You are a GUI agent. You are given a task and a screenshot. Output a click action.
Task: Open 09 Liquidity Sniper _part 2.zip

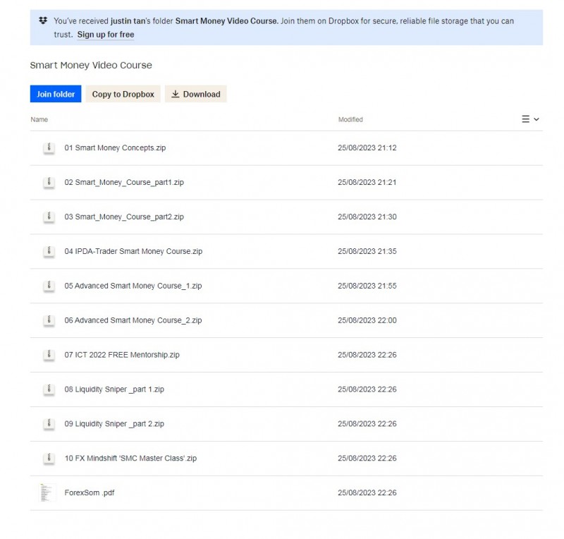(x=114, y=424)
